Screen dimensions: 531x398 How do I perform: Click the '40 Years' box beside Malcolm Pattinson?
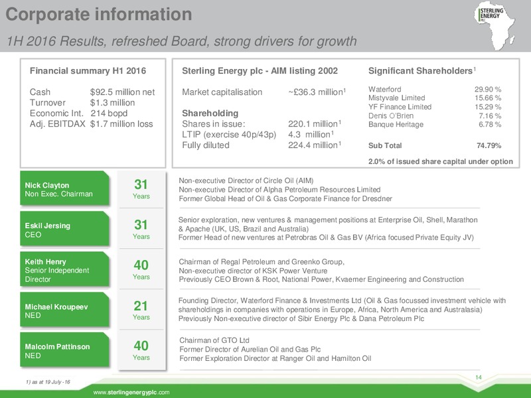[141, 350]
